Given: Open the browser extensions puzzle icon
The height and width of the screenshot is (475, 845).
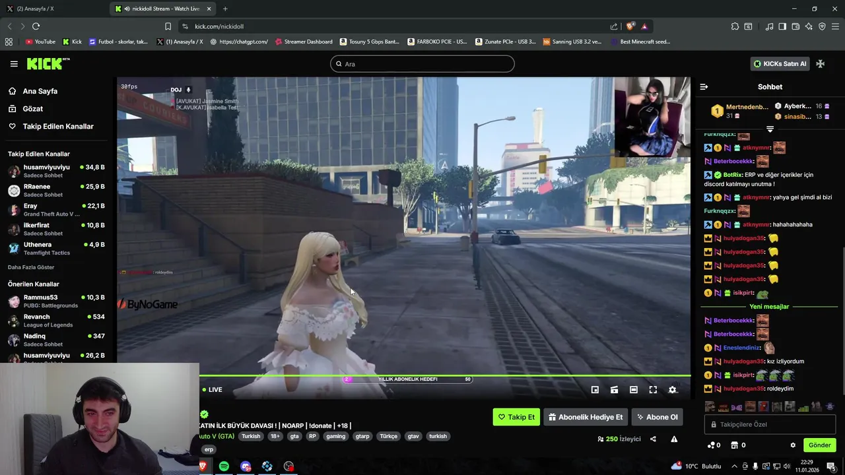Looking at the screenshot, I should point(735,26).
